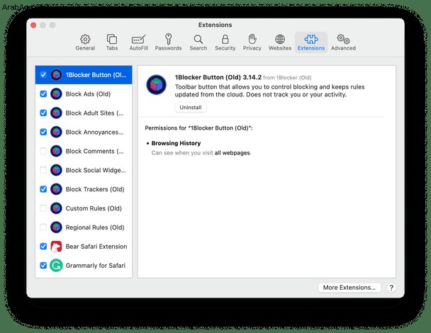Disable the Bear Safari Extension checkbox
The height and width of the screenshot is (333, 431).
pos(43,247)
